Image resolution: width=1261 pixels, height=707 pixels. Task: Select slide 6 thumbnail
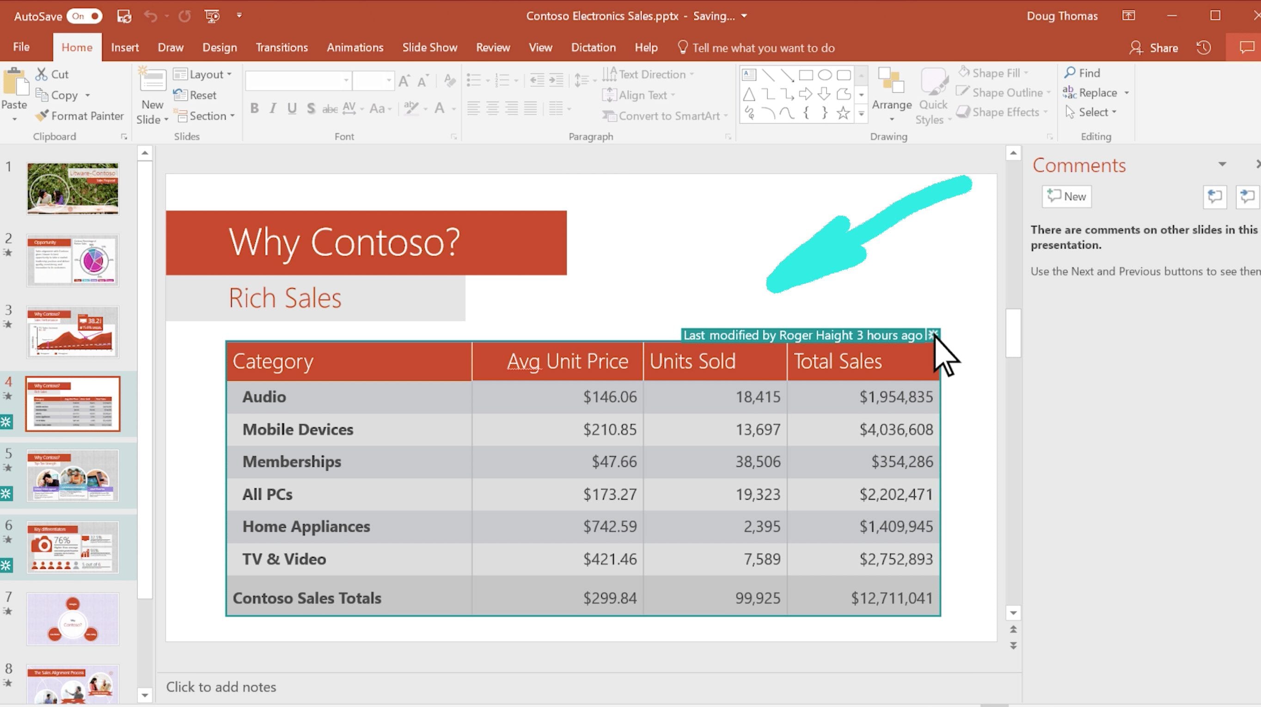[x=73, y=547]
